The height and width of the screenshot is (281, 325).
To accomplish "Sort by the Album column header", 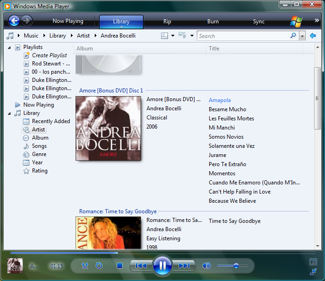I will pos(140,49).
